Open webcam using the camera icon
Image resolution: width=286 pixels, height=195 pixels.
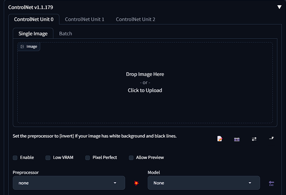[x=237, y=139]
